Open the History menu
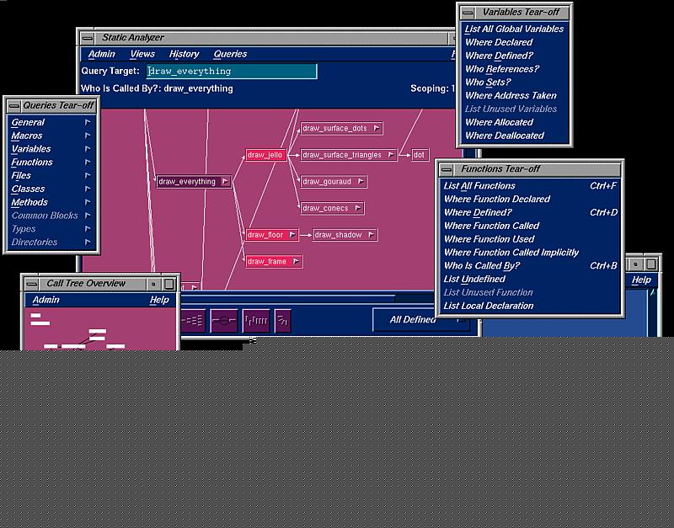Viewport: 674px width, 528px height. [x=184, y=54]
